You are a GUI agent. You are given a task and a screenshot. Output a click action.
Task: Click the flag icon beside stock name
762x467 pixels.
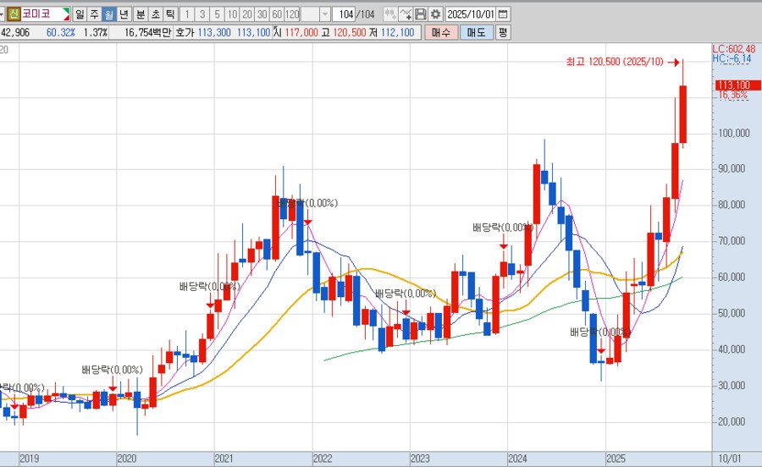pos(67,14)
